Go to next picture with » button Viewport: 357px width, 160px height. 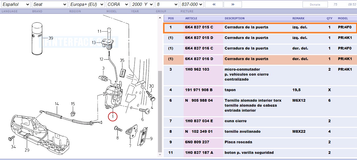[233, 4]
